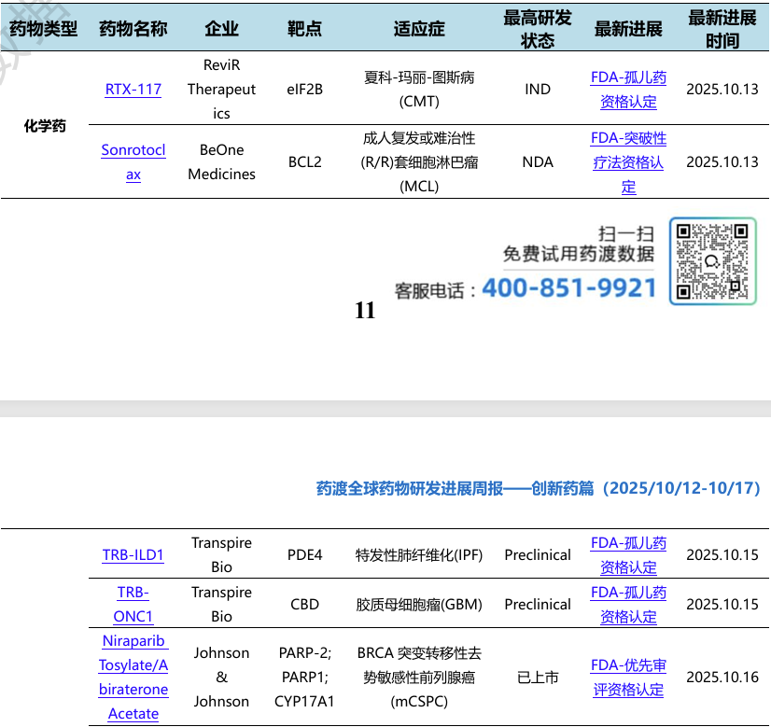Click the 药物名称 column header

point(133,29)
